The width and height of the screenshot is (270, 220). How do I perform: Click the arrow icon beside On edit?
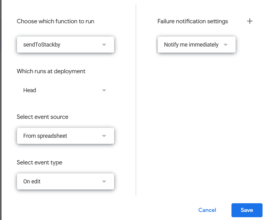104,182
